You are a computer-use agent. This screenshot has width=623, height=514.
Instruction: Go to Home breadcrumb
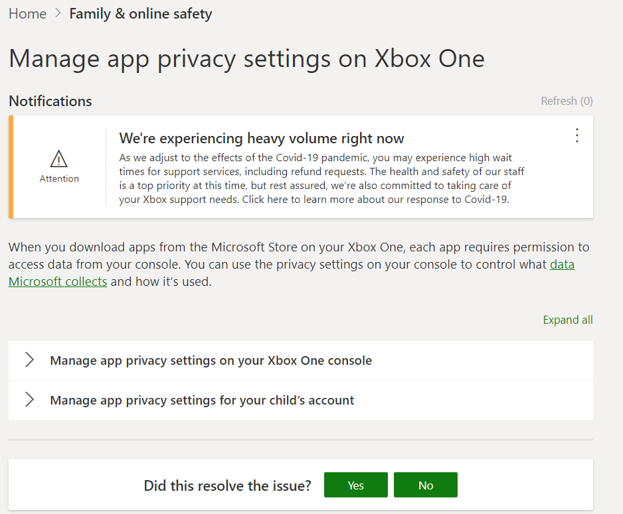coord(27,13)
